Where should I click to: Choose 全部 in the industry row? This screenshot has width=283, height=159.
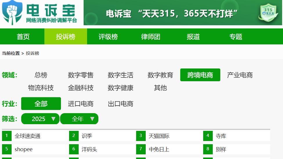[41, 104]
